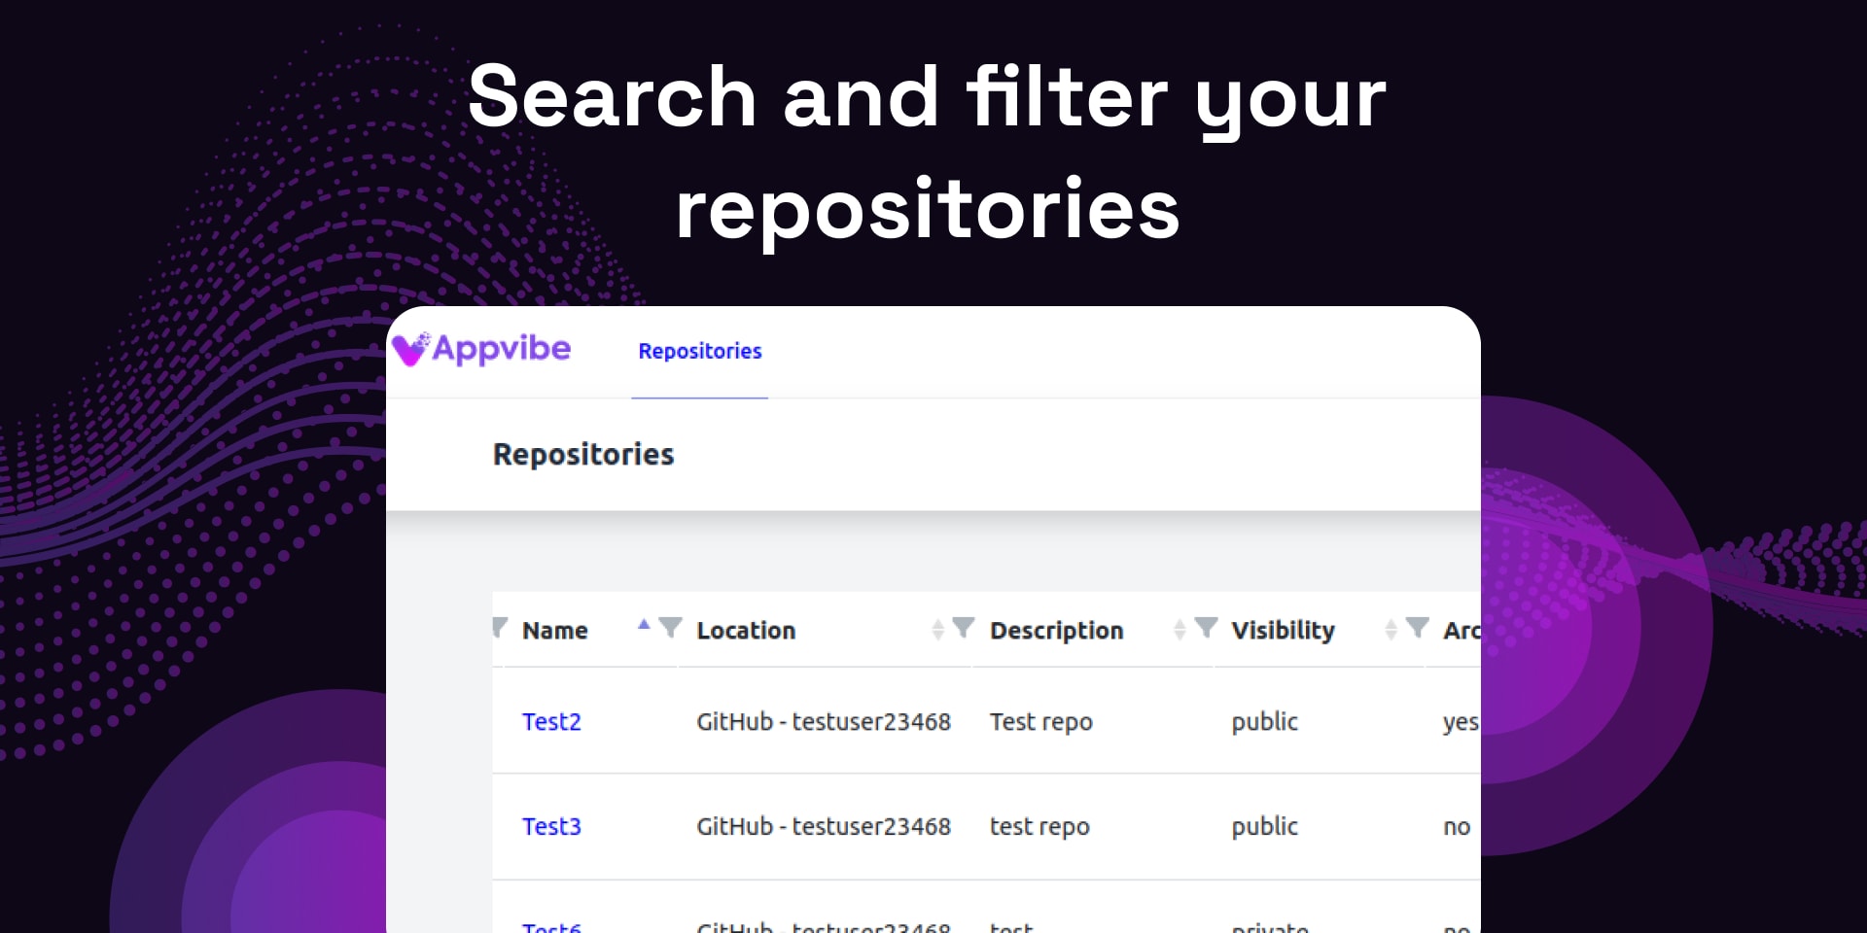
Task: Open the Location column filter
Action: pos(963,628)
